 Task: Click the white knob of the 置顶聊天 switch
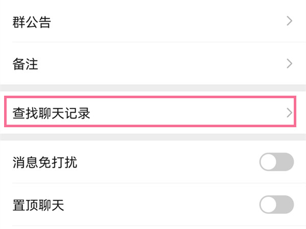point(269,205)
